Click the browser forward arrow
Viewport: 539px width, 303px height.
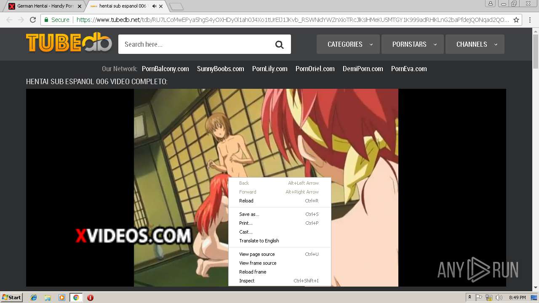(x=21, y=20)
